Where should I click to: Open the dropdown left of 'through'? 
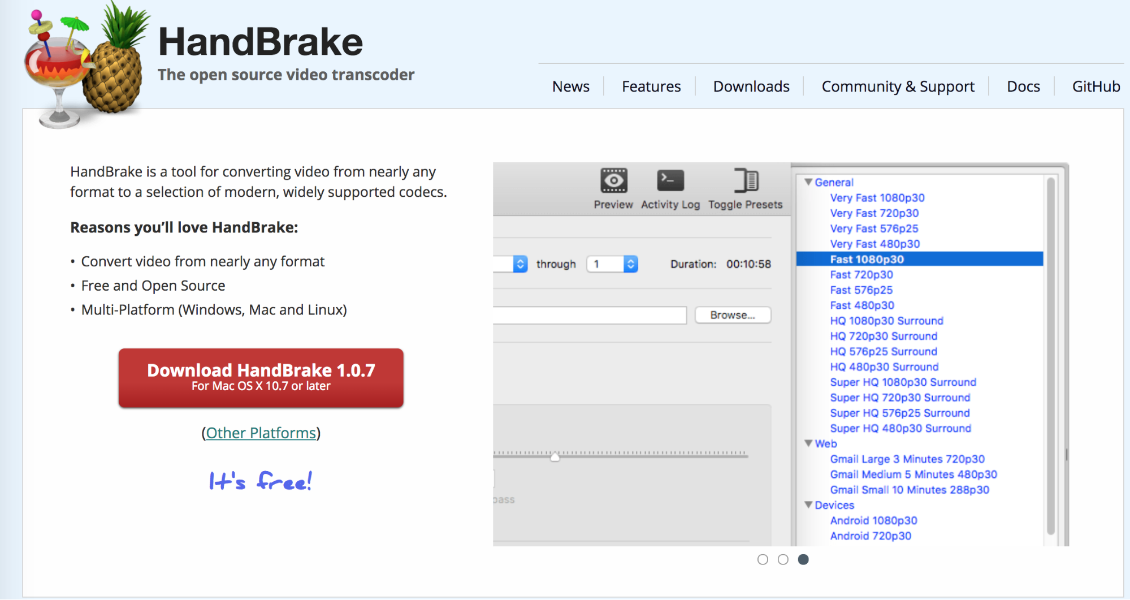[520, 264]
